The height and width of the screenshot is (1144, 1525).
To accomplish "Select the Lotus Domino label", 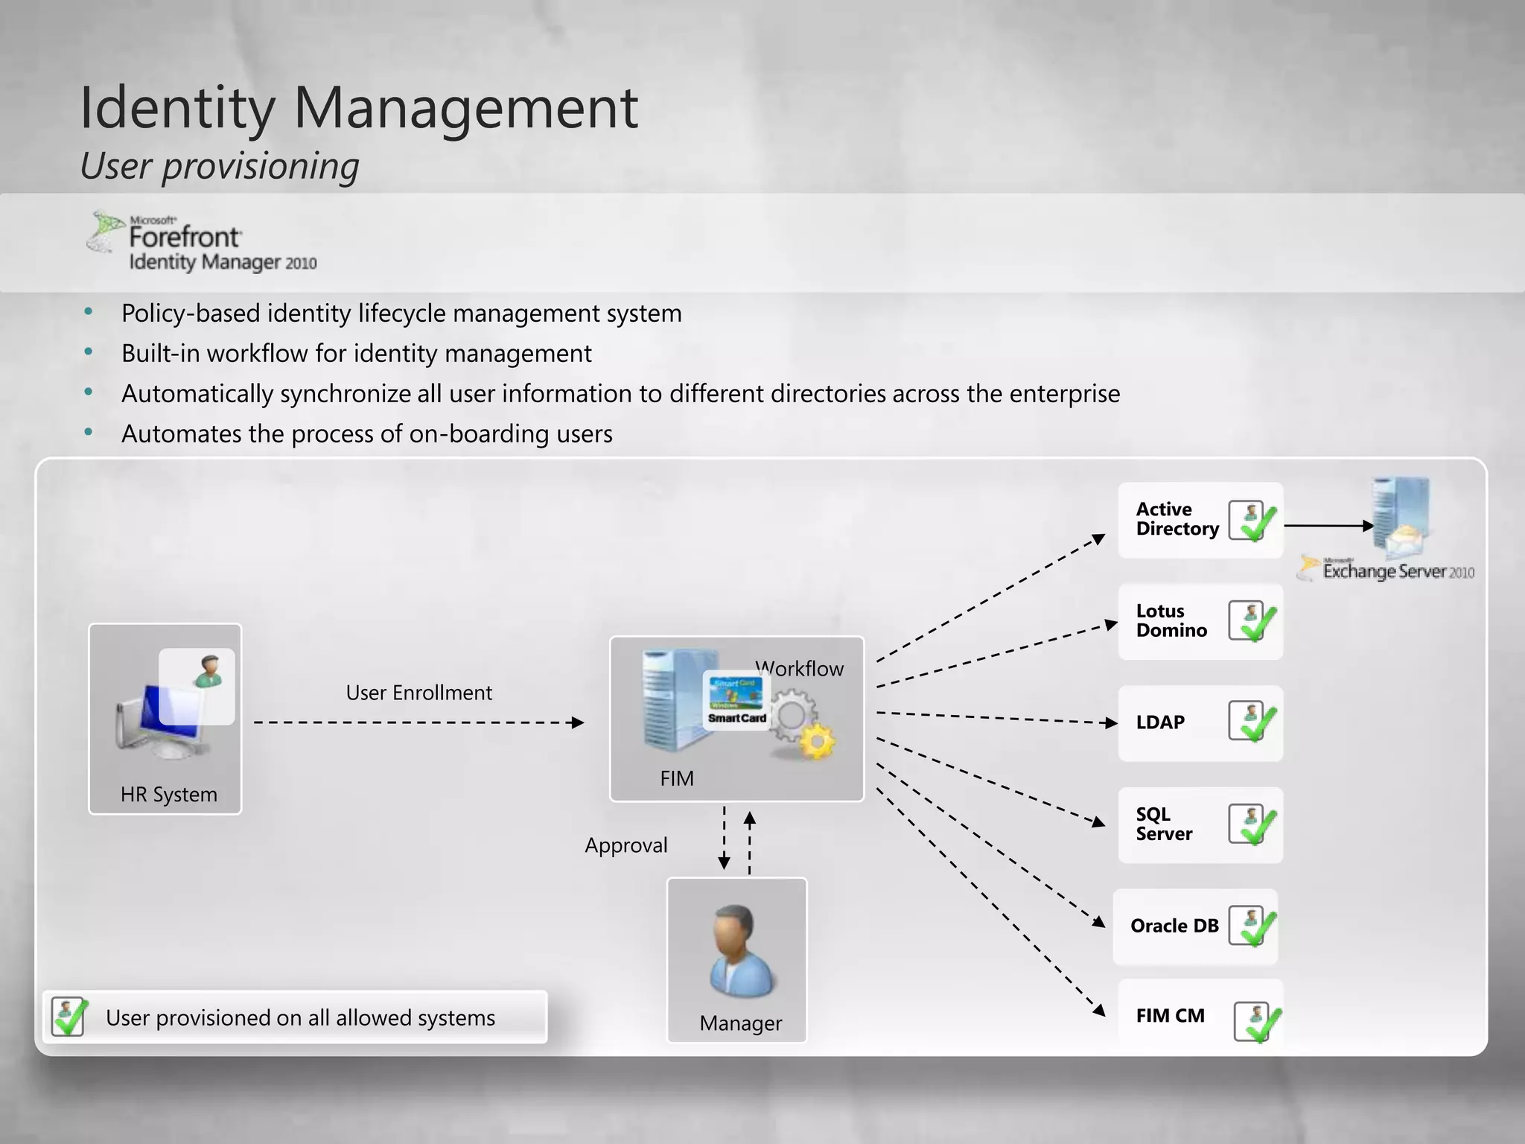I will coord(1171,620).
